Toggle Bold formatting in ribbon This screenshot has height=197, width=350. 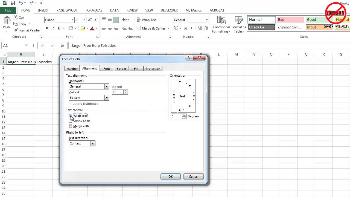pos(47,28)
